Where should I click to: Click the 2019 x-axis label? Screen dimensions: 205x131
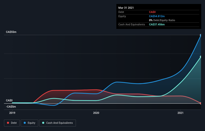pyautogui.click(x=12, y=113)
